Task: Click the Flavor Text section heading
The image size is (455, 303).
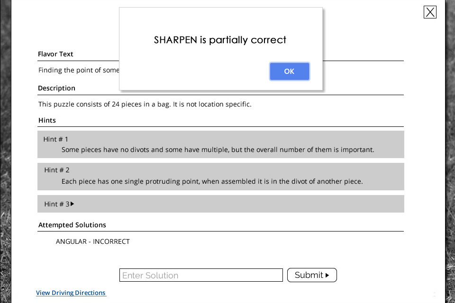Action: [55, 54]
